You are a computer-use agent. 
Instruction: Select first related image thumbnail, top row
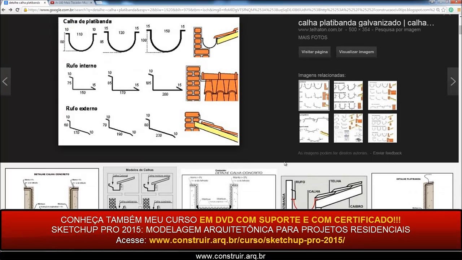(314, 95)
